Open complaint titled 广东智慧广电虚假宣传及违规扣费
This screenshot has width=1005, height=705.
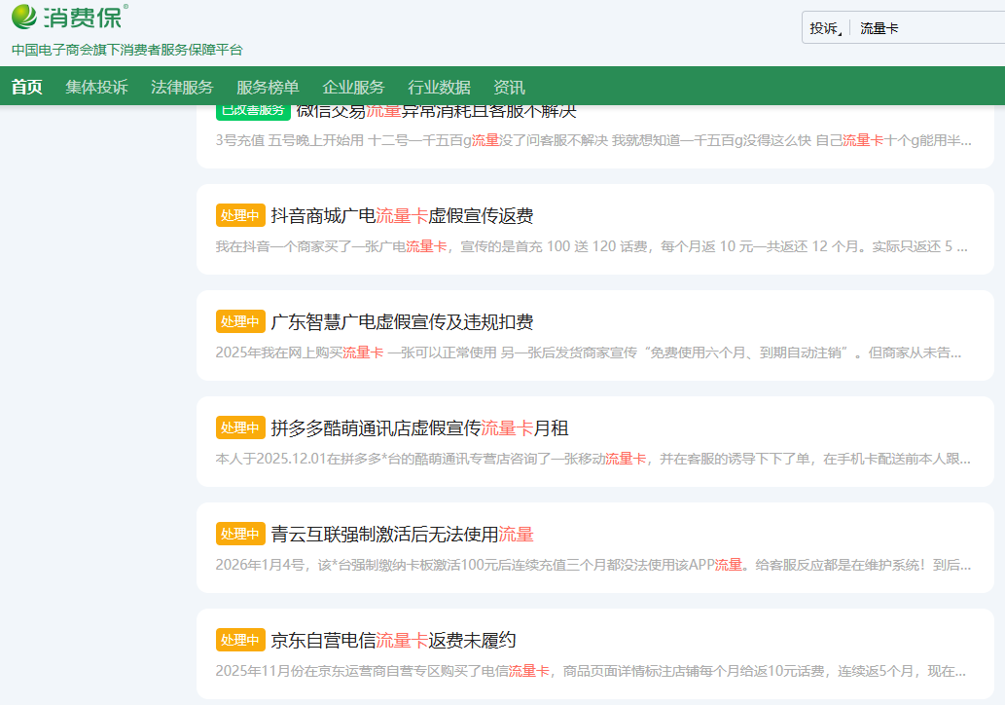[402, 322]
